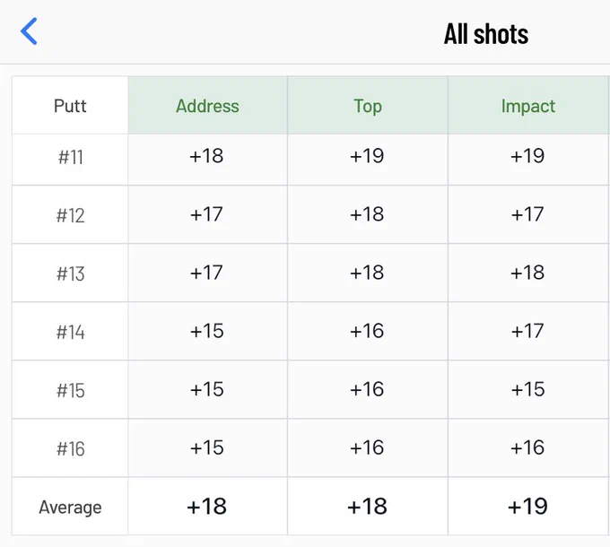This screenshot has width=610, height=547.
Task: Select putt #13 Address value +17
Action: 206,273
